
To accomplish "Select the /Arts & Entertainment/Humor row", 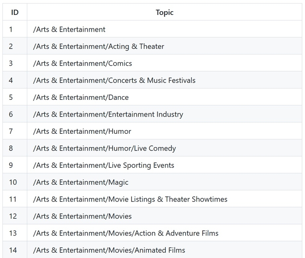I will 152,131.
